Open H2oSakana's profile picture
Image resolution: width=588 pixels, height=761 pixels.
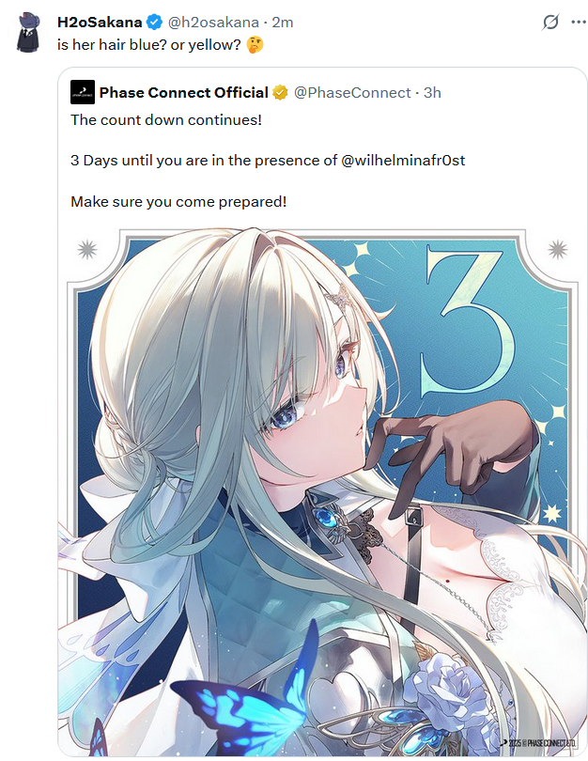pyautogui.click(x=28, y=32)
